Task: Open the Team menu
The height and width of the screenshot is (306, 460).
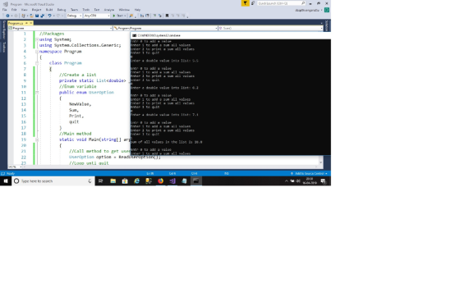Action: click(x=74, y=10)
